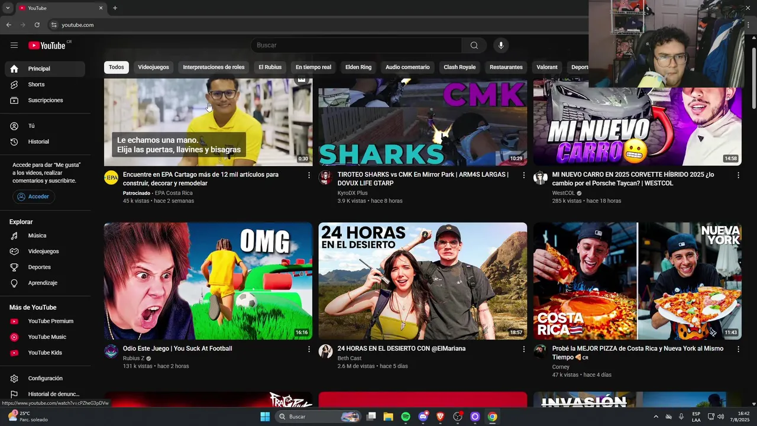Click Corney channel avatar

click(x=541, y=351)
